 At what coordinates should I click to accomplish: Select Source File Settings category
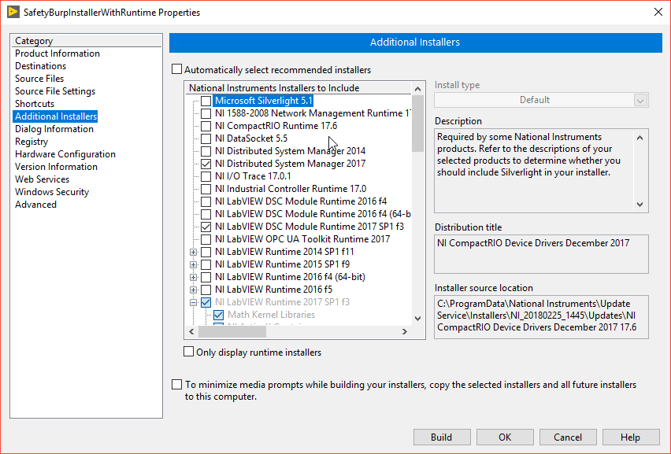click(x=55, y=91)
